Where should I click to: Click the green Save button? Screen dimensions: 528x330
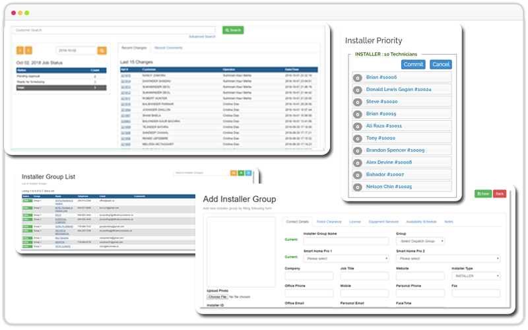[482, 193]
